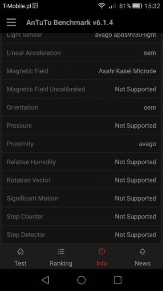Tap the Proximity avago row
The width and height of the screenshot is (163, 291).
81,144
